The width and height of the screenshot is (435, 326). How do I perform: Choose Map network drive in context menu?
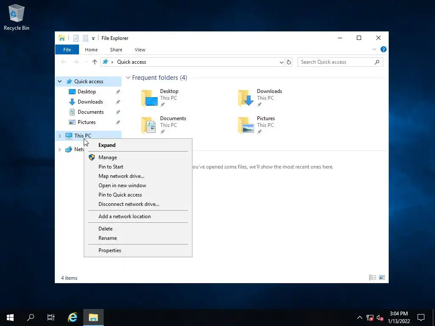[138, 176]
